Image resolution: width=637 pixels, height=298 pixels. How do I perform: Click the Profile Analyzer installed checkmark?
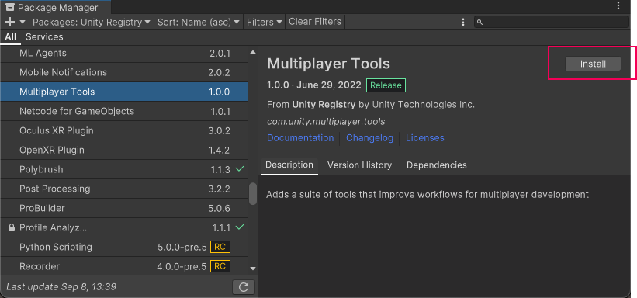tap(240, 227)
